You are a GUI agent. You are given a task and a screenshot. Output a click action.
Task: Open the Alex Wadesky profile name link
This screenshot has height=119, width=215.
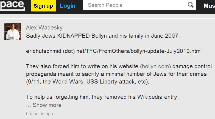pyautogui.click(x=44, y=28)
